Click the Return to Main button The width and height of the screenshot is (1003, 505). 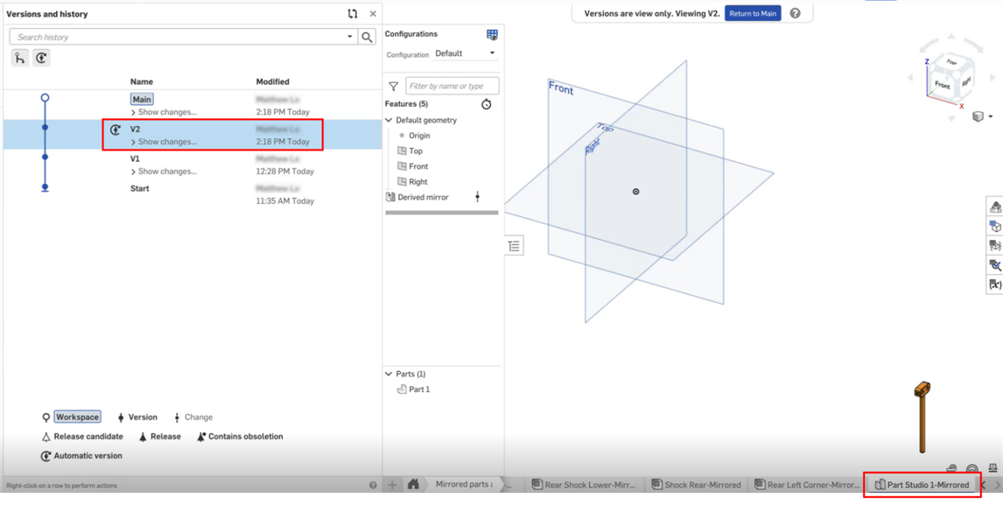[752, 14]
